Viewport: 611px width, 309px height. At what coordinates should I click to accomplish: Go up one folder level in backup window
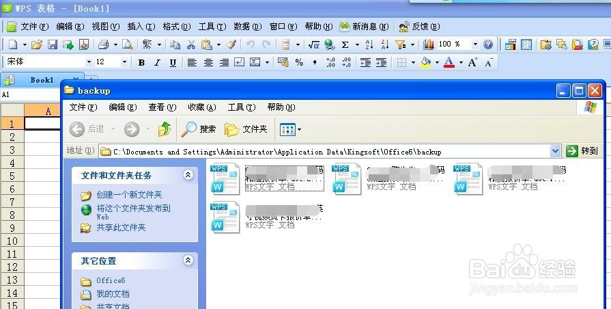coord(165,129)
